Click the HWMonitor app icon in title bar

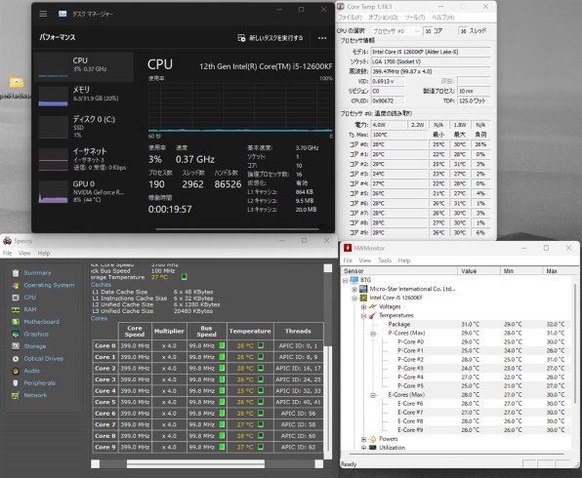click(x=348, y=248)
